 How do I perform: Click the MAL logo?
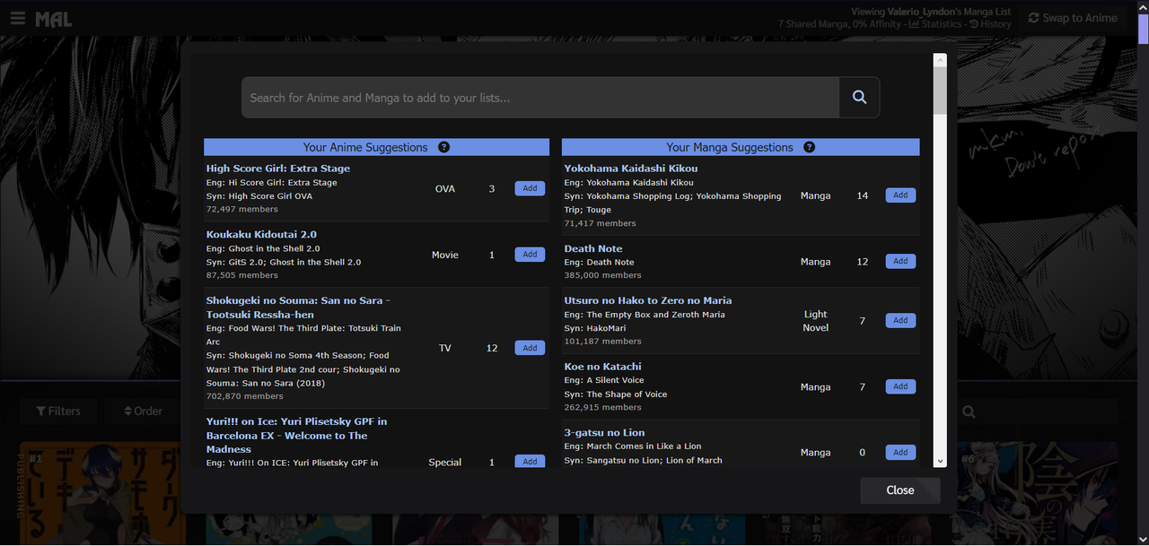(54, 19)
